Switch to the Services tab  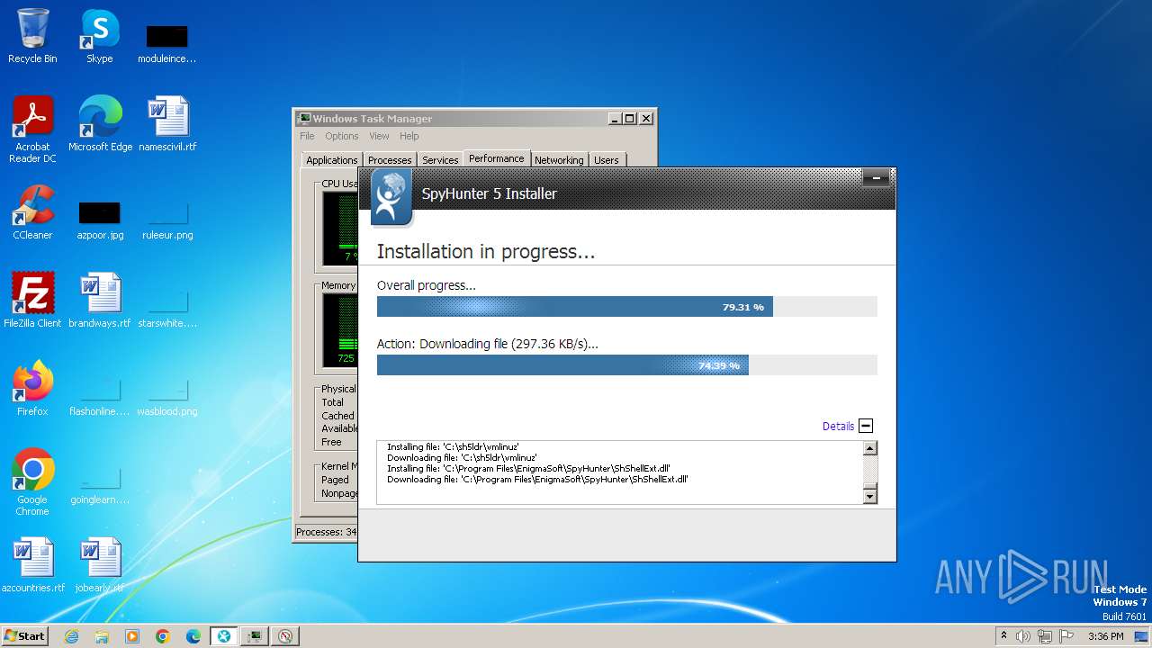point(440,160)
